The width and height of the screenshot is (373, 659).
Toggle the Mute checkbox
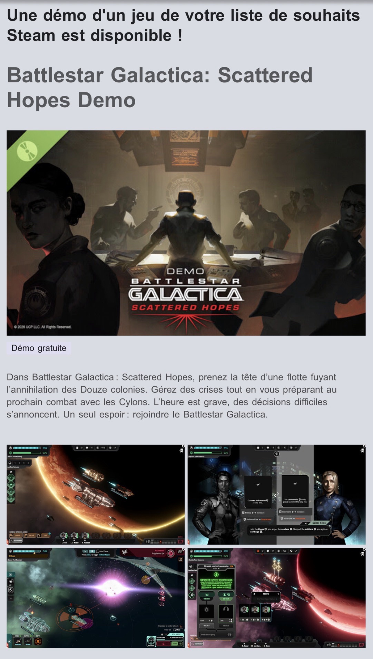coord(175,629)
